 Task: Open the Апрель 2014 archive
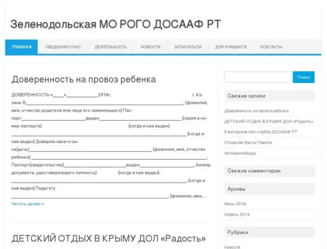pos(237,214)
